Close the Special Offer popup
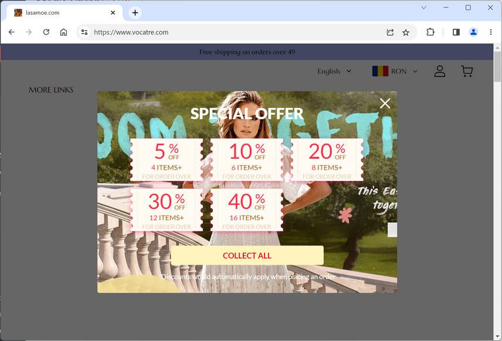This screenshot has width=502, height=341. click(385, 103)
